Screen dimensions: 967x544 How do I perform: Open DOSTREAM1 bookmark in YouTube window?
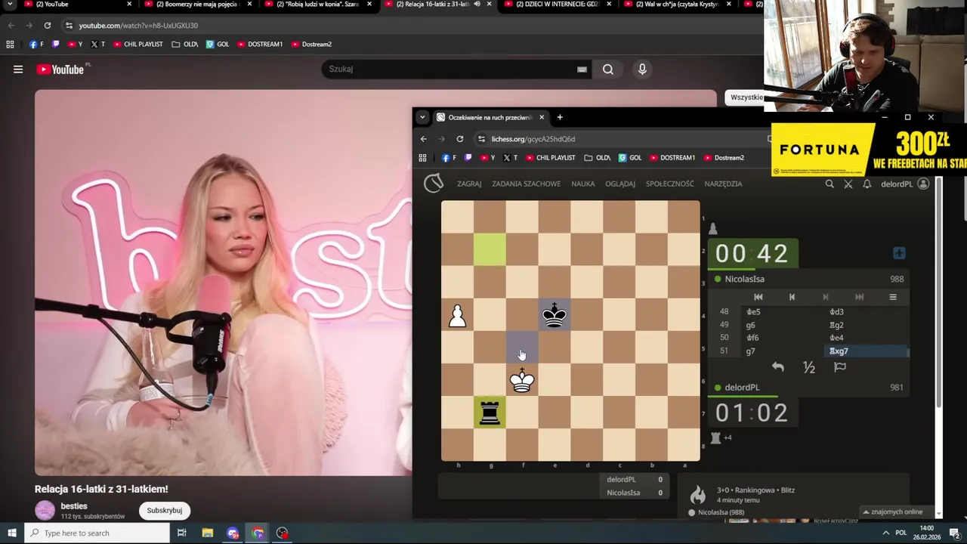[x=260, y=44]
